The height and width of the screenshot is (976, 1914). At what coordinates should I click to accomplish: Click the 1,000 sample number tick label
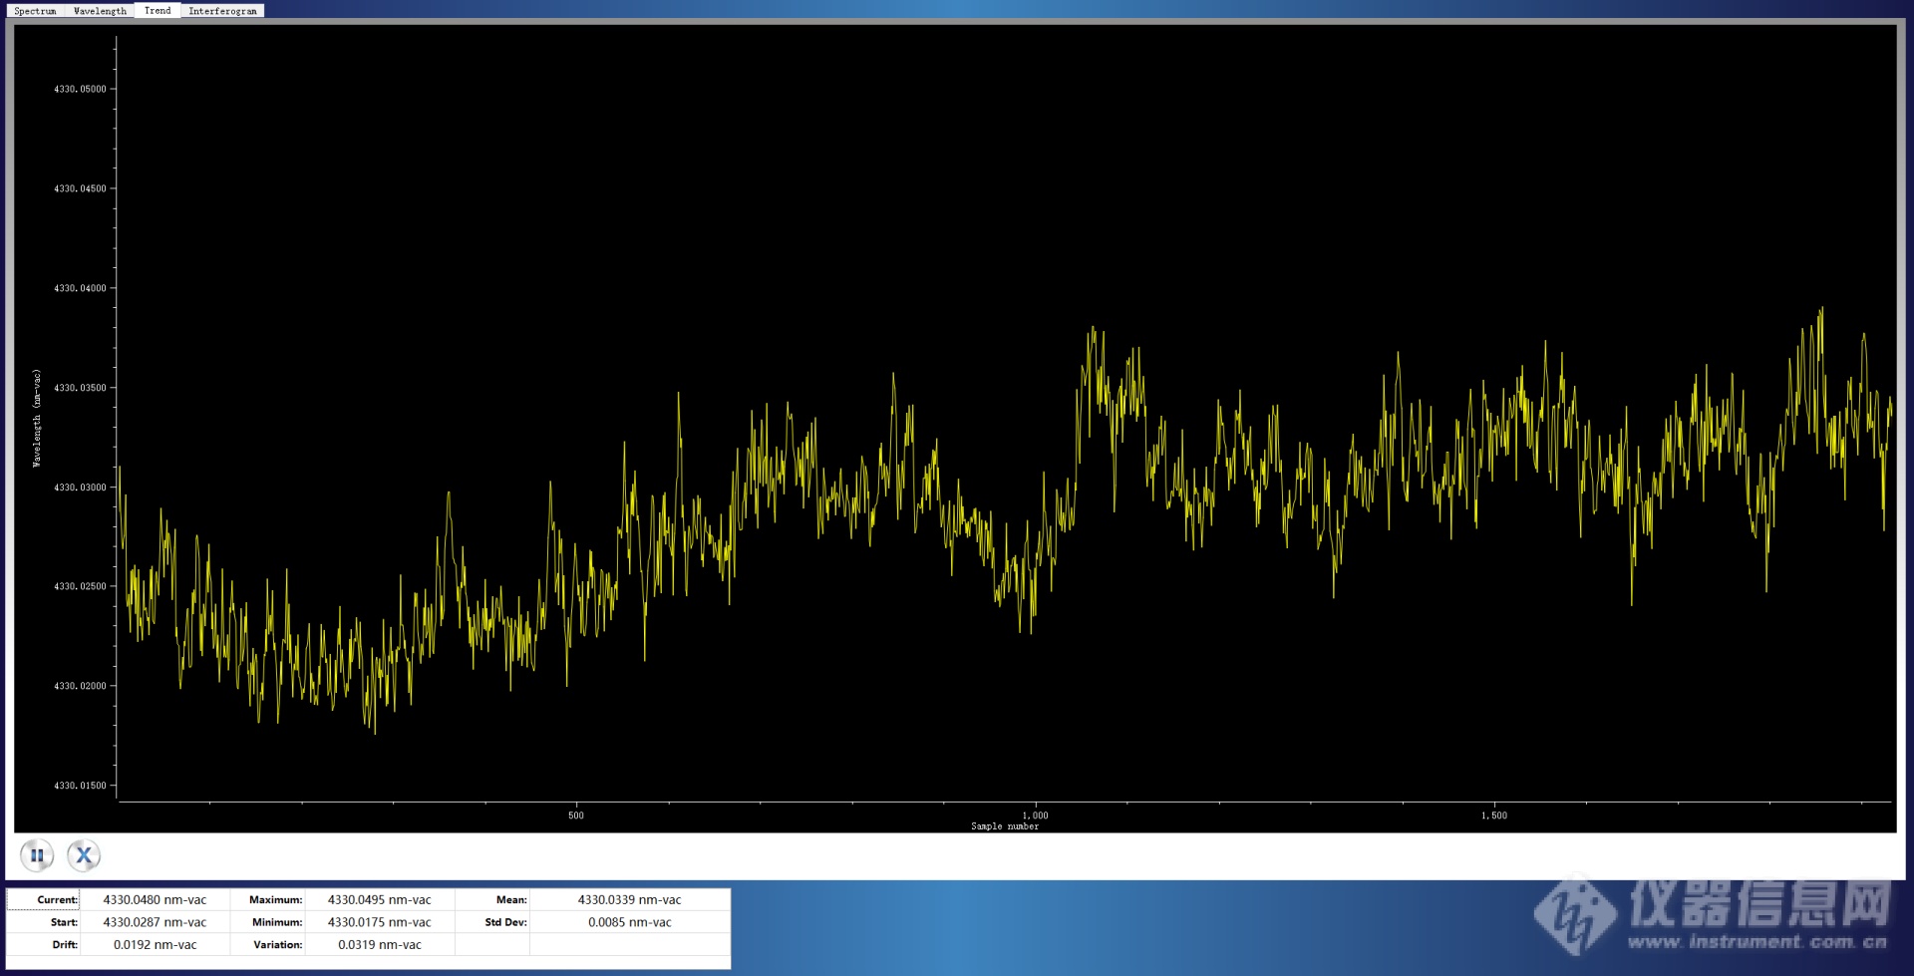pyautogui.click(x=1035, y=815)
